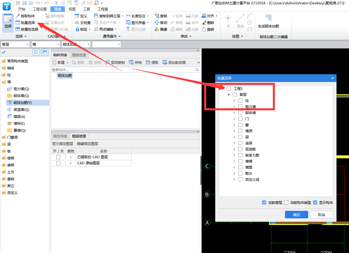Click search magnifier in 搜索构件 box

point(197,70)
